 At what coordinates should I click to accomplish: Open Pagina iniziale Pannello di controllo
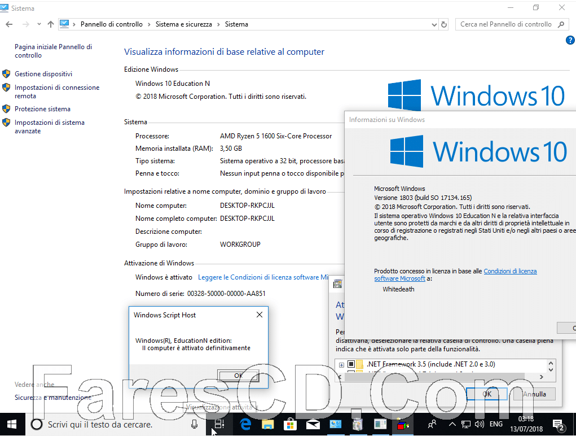(53, 51)
